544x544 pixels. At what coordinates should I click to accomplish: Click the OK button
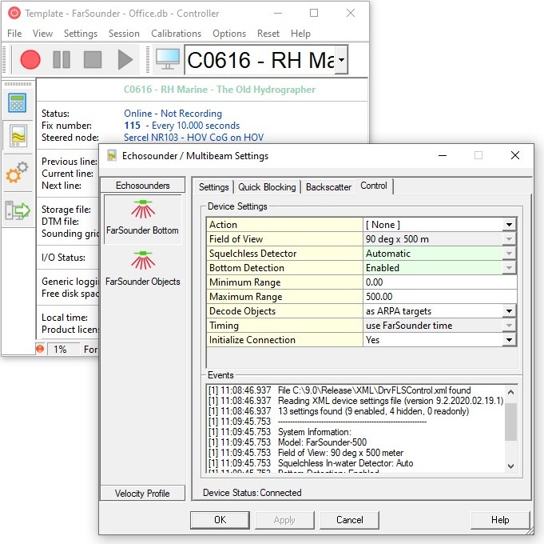[x=220, y=520]
